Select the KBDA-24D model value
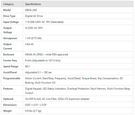The width and height of the screenshot is (135, 115). tap(31, 10)
